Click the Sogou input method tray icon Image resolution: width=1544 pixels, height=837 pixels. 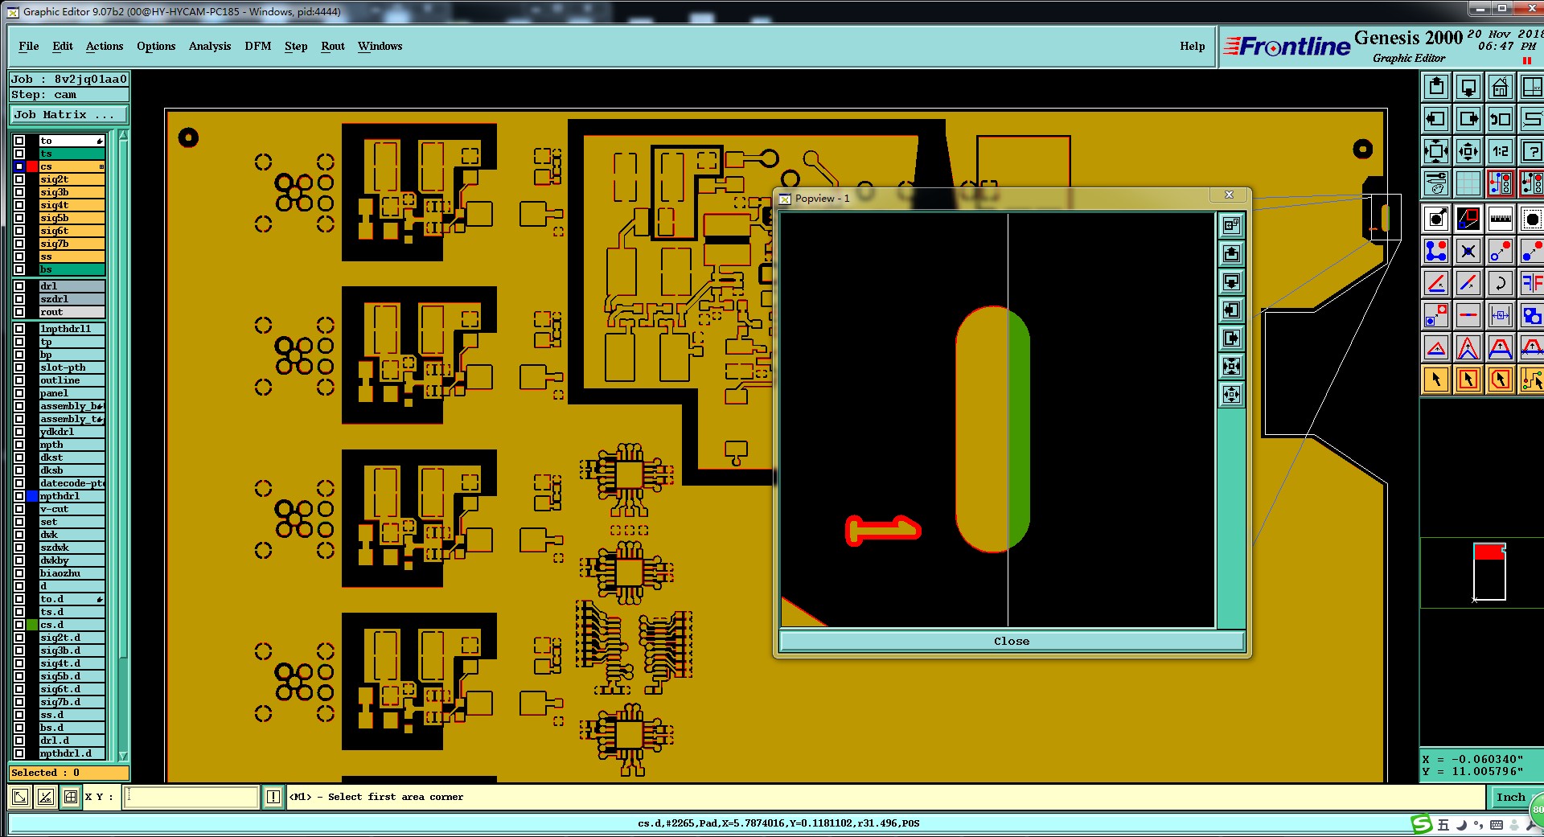pos(1422,824)
